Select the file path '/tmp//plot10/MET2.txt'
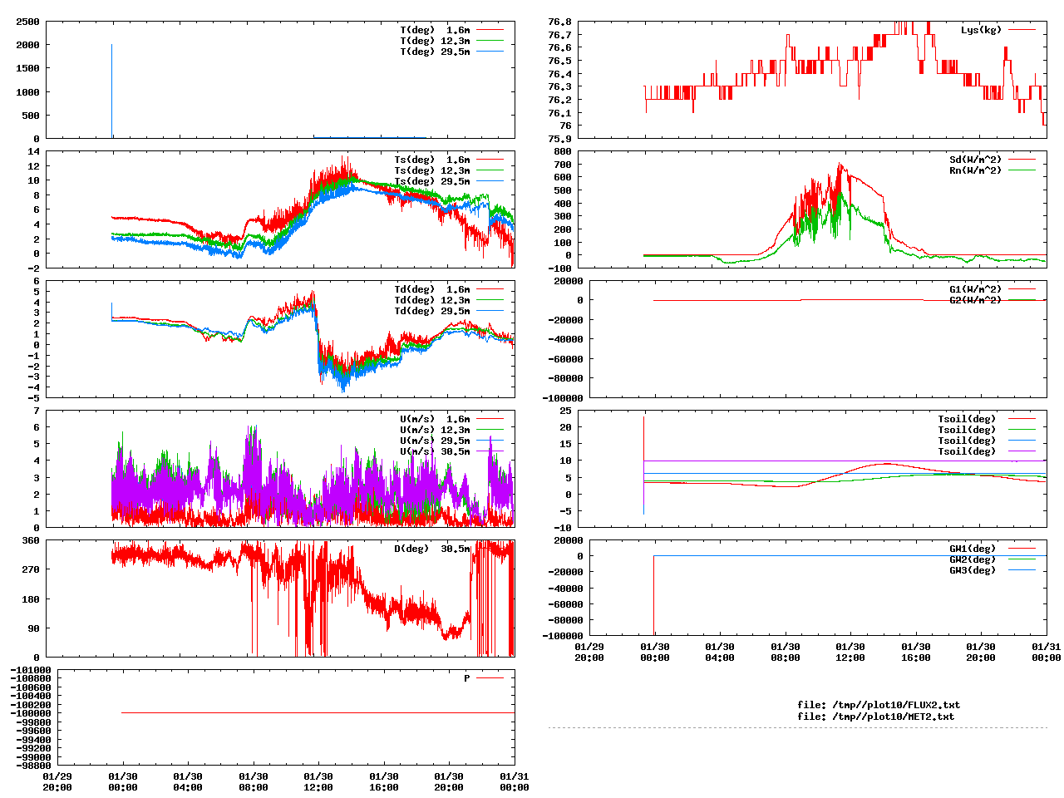The width and height of the screenshot is (1064, 798). pyautogui.click(x=894, y=716)
